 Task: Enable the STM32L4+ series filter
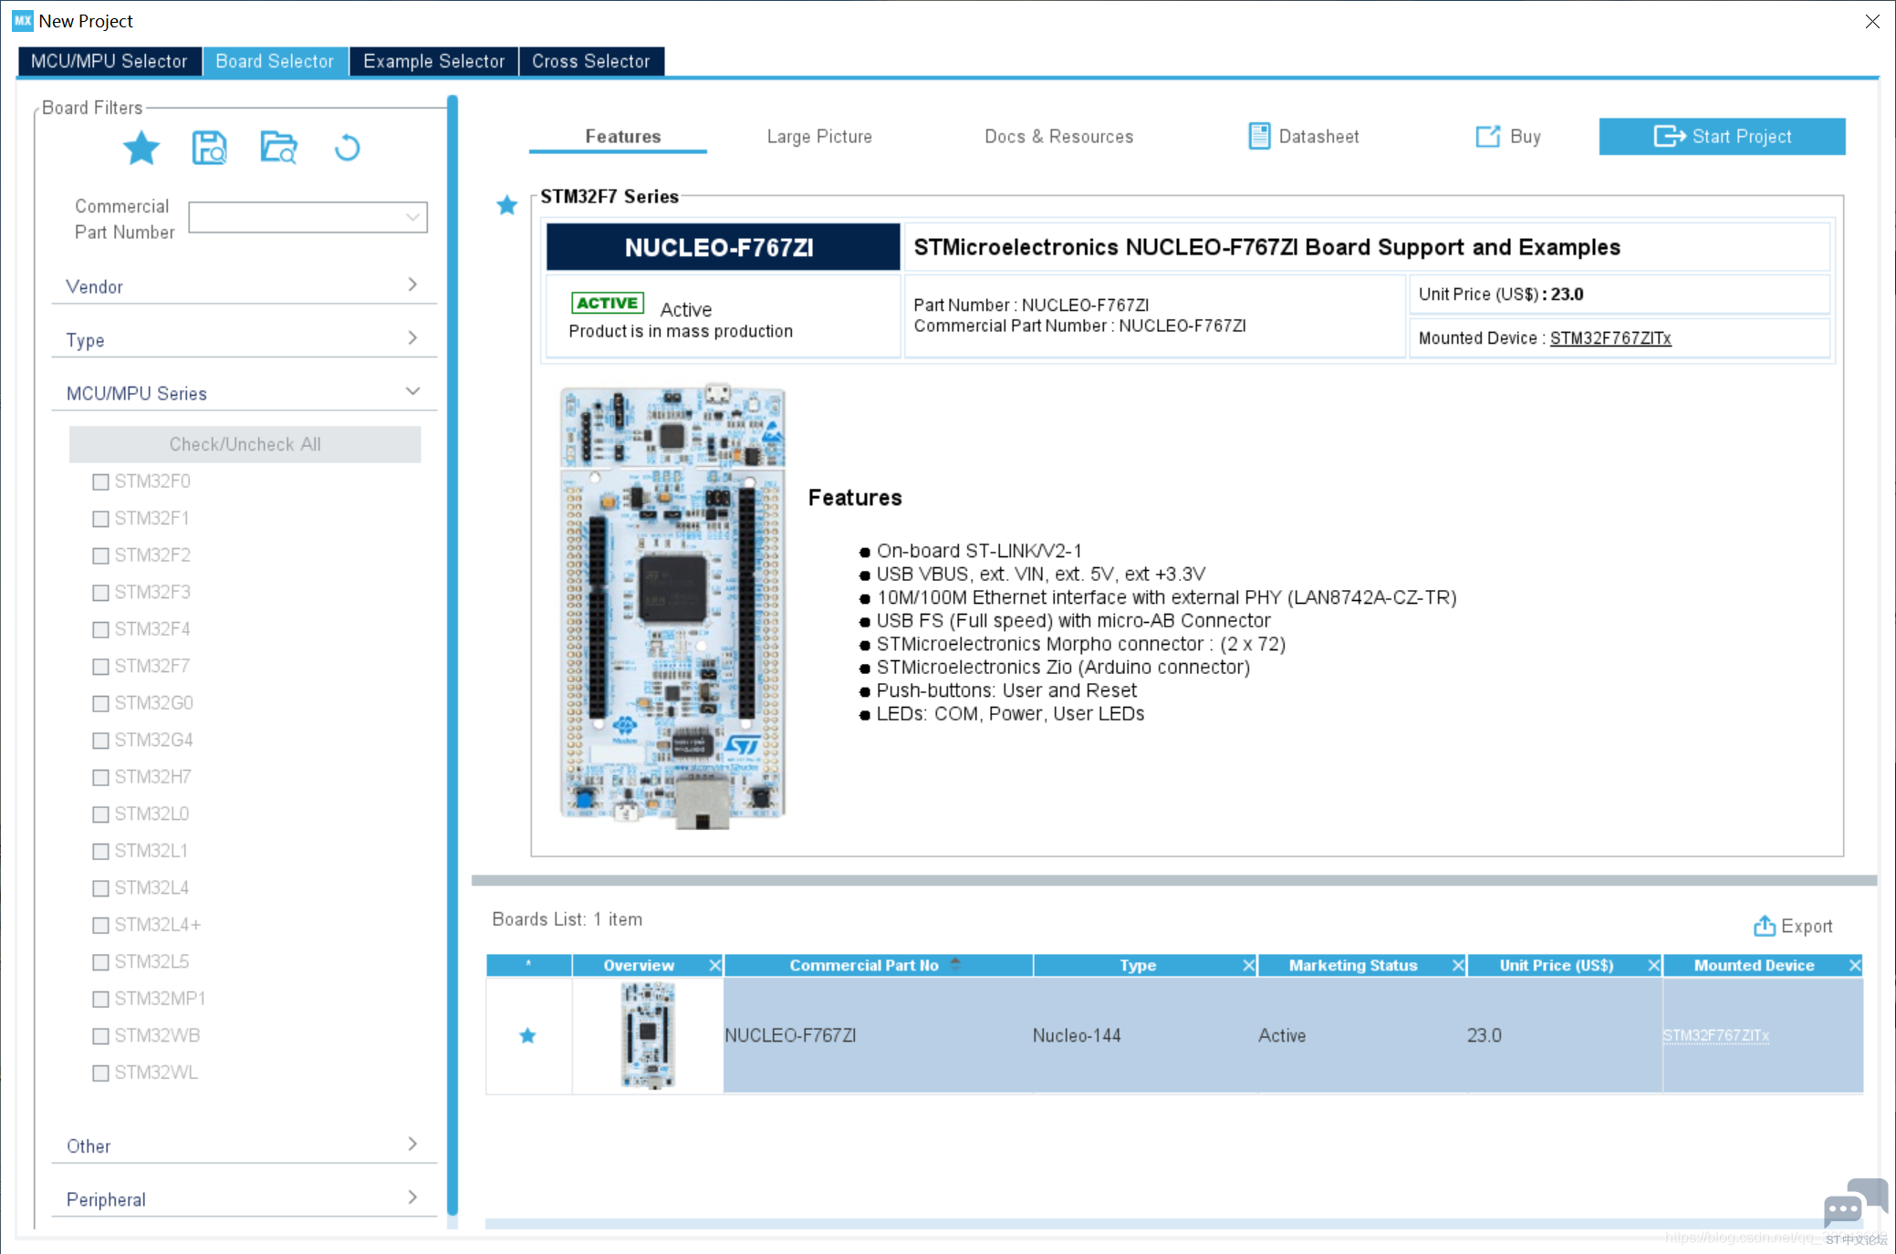(x=100, y=925)
